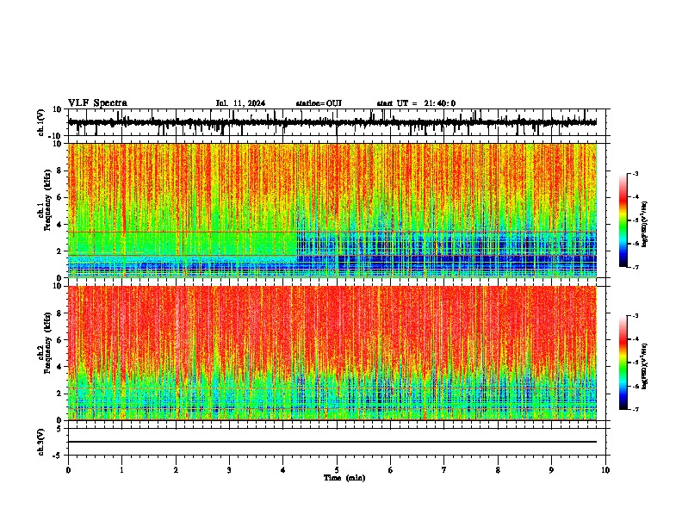
Task: Click the 'Time (min)' axis label
Action: pyautogui.click(x=344, y=478)
